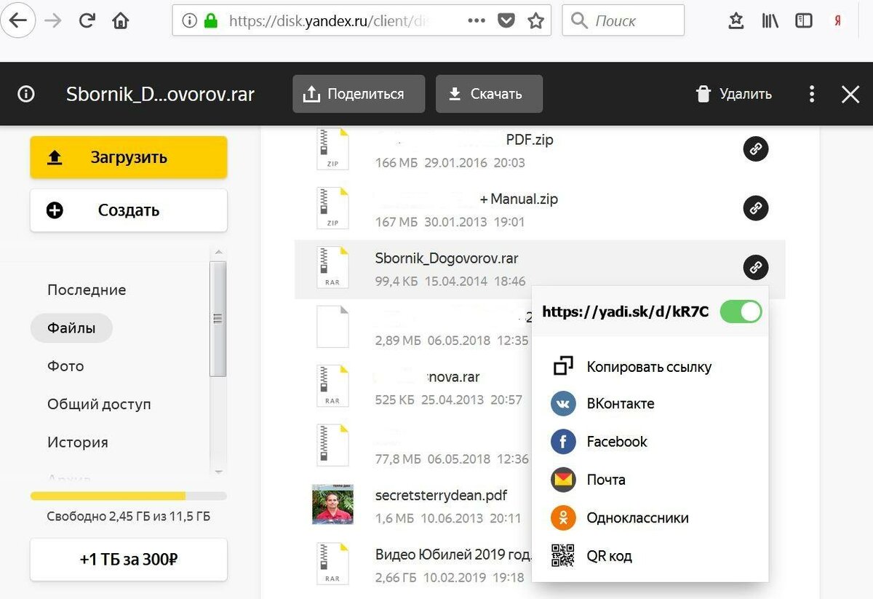Open История in sidebar
The width and height of the screenshot is (873, 599).
pyautogui.click(x=77, y=442)
